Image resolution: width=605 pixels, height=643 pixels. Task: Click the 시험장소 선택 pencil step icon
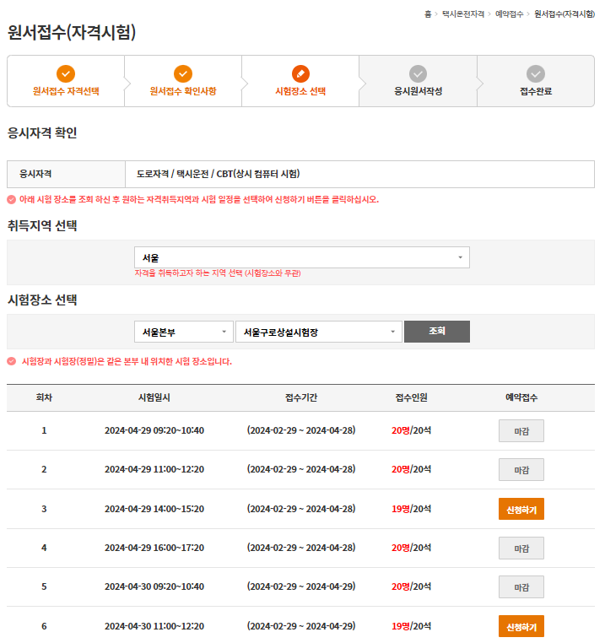[x=300, y=73]
